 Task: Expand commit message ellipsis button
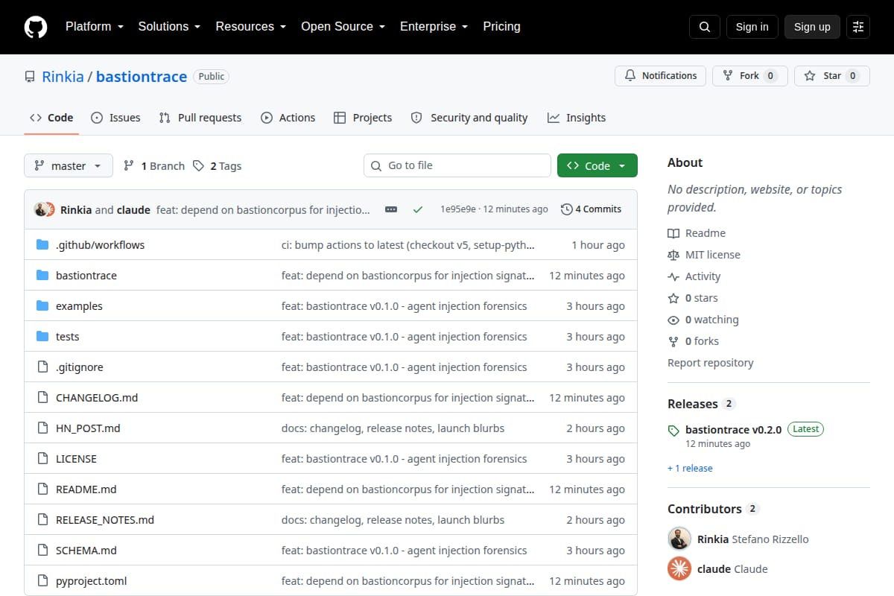pos(391,210)
